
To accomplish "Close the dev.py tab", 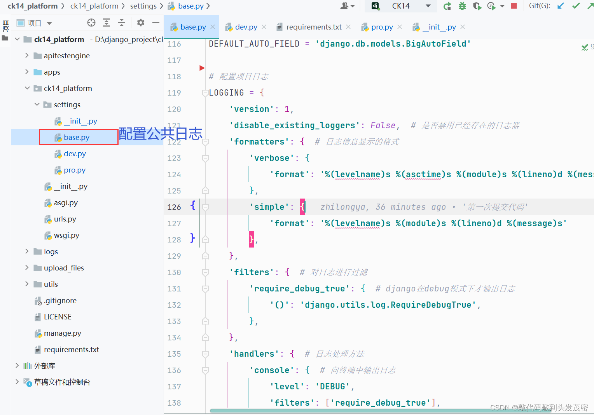I will pyautogui.click(x=264, y=27).
